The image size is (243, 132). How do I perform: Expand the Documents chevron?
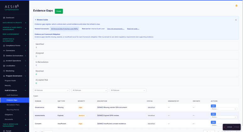coord(25,119)
